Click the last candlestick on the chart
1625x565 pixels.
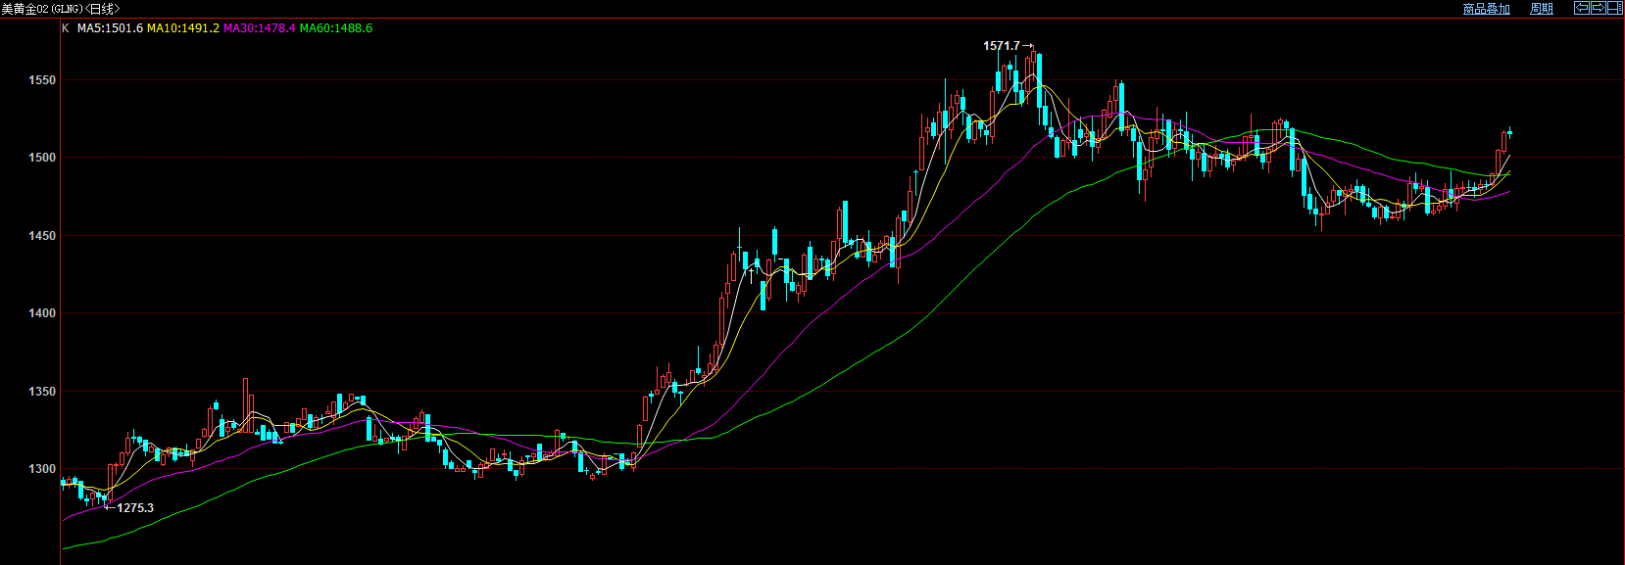pos(1510,132)
